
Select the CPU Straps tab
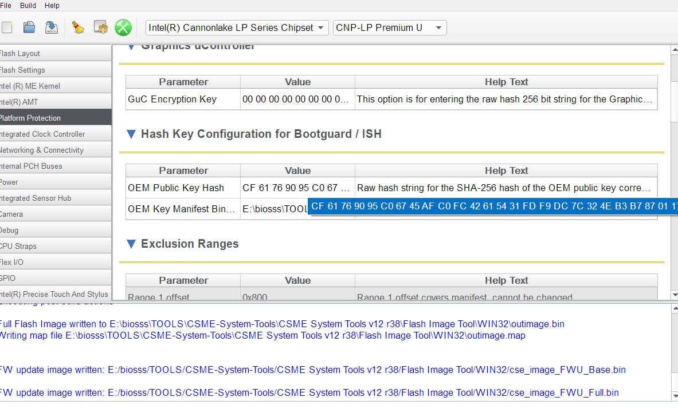point(56,246)
